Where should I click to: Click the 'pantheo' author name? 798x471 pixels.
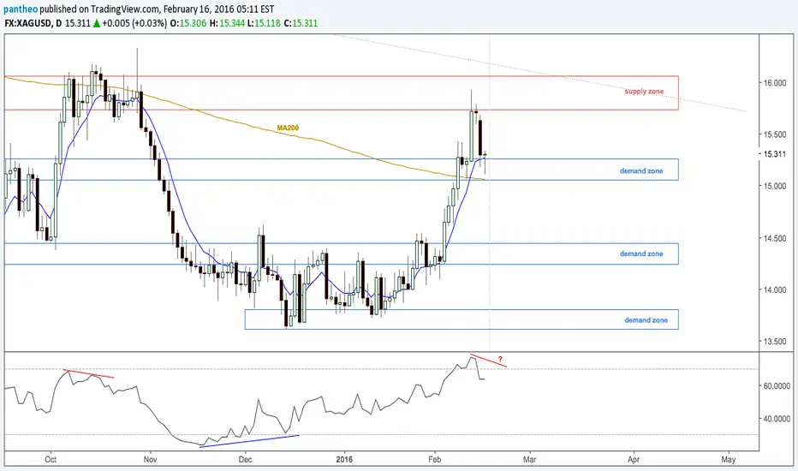(21, 9)
